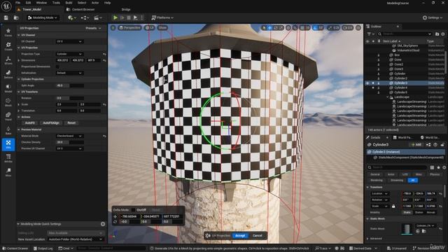Screen dimensions: 448x252
Task: Toggle Delta Mode On/Off checkbox
Action: coord(133,210)
